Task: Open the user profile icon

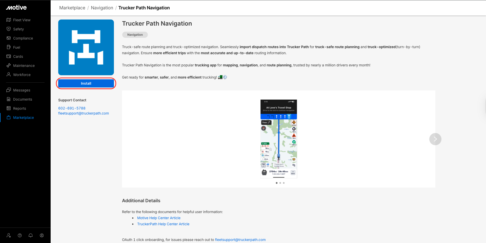Action: coord(42,235)
